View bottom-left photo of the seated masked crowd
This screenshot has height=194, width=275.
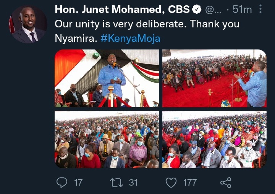click(x=107, y=139)
